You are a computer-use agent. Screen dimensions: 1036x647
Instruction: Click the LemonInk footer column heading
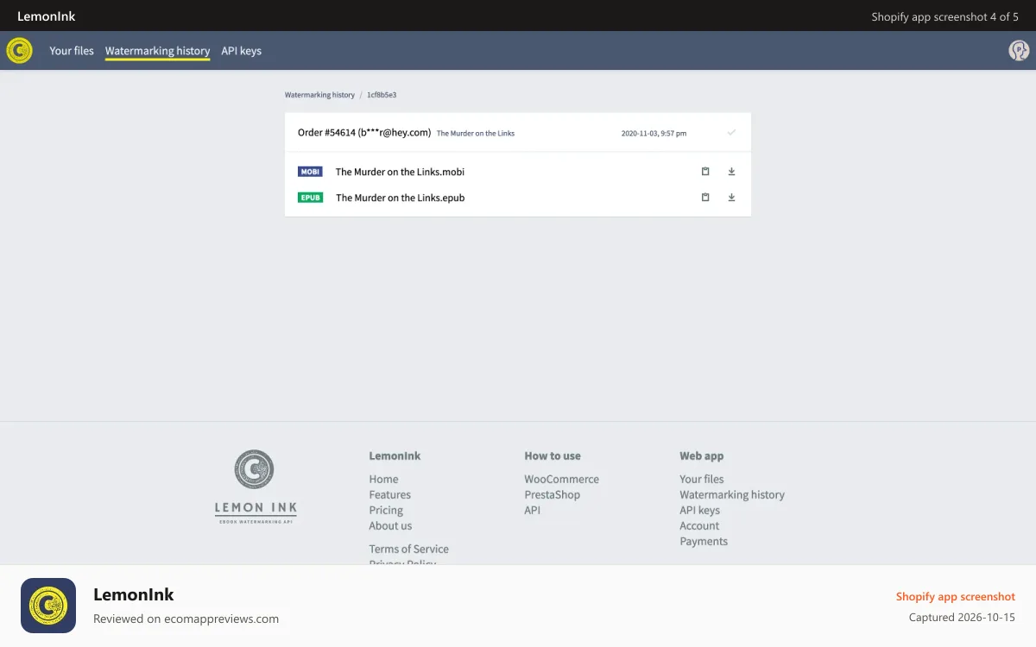click(x=395, y=455)
